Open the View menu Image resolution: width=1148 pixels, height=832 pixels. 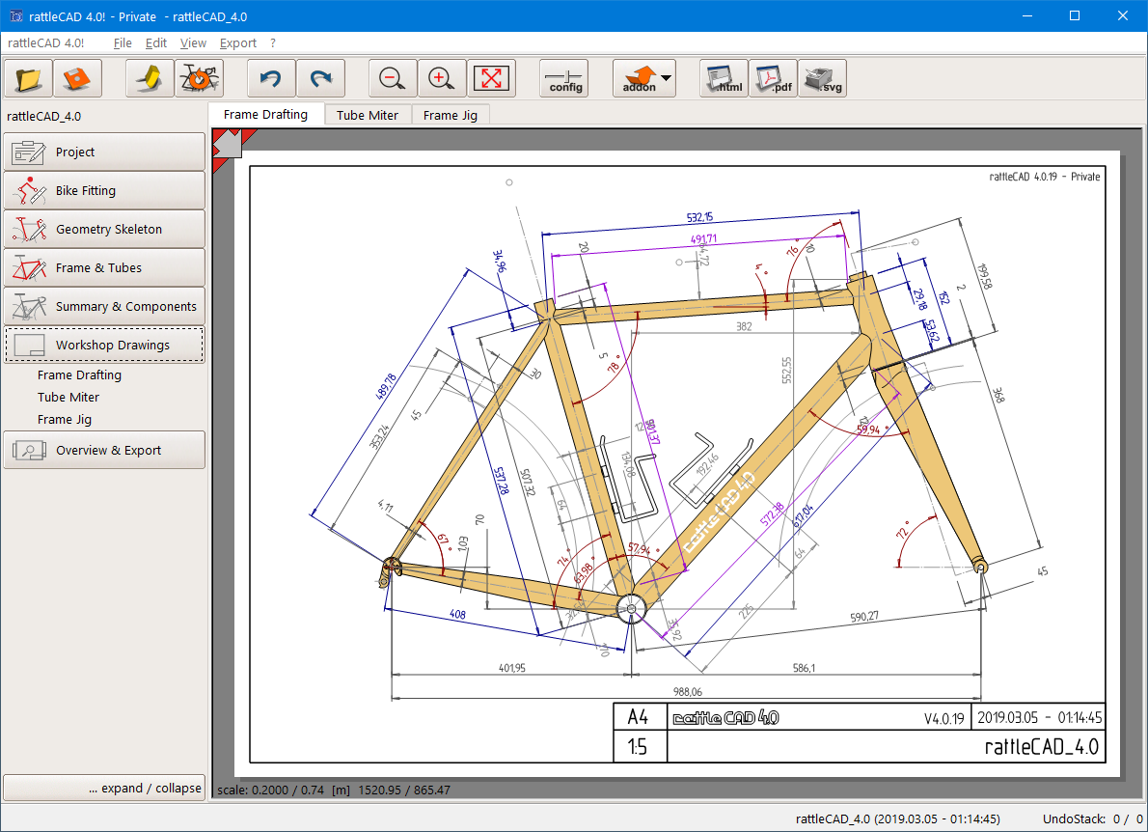click(193, 43)
